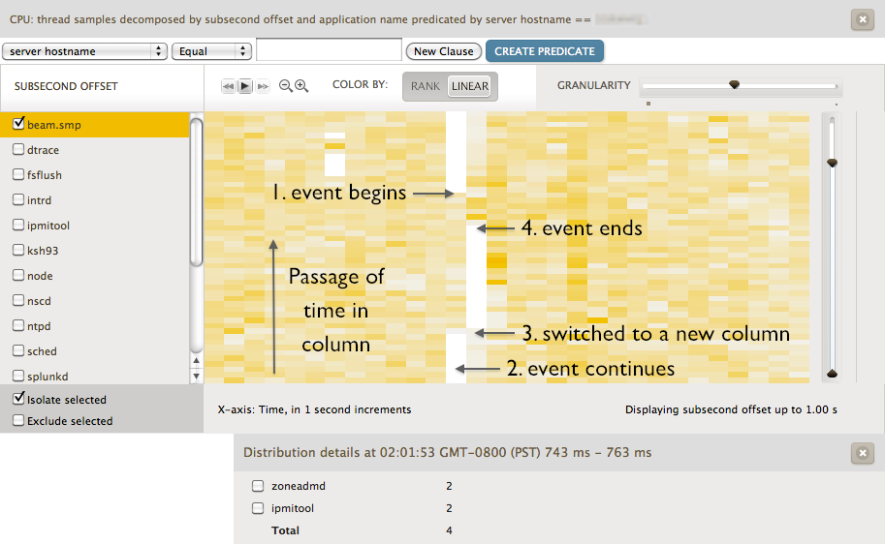Zoom in with the plus magnifier

301,86
